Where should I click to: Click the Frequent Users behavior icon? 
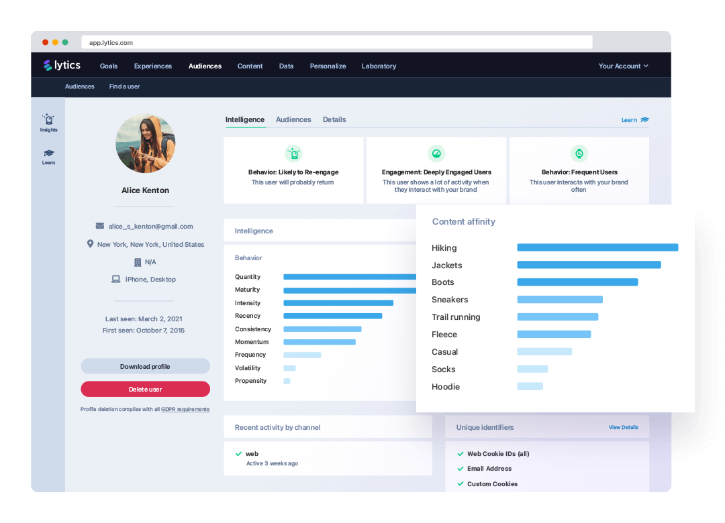(x=579, y=154)
